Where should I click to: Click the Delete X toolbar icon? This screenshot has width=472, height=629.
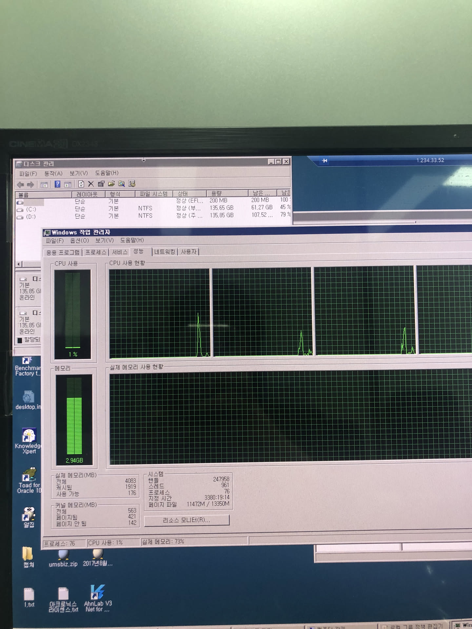click(91, 184)
